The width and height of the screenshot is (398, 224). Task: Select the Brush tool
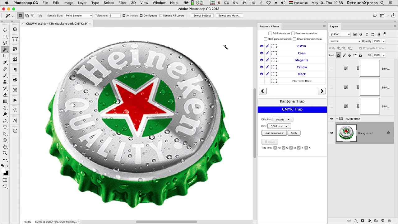[5, 76]
